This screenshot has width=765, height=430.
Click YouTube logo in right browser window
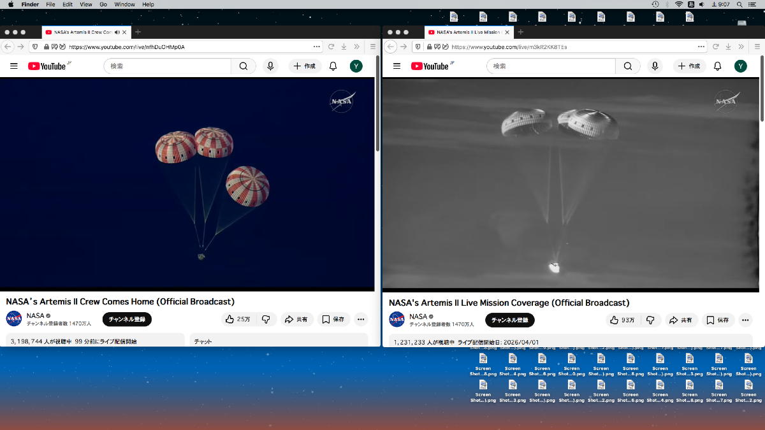point(430,66)
